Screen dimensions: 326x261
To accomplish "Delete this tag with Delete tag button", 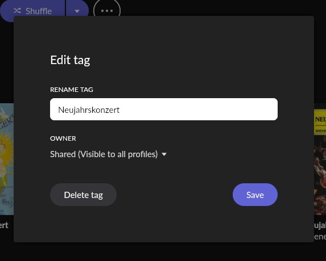I will click(83, 195).
